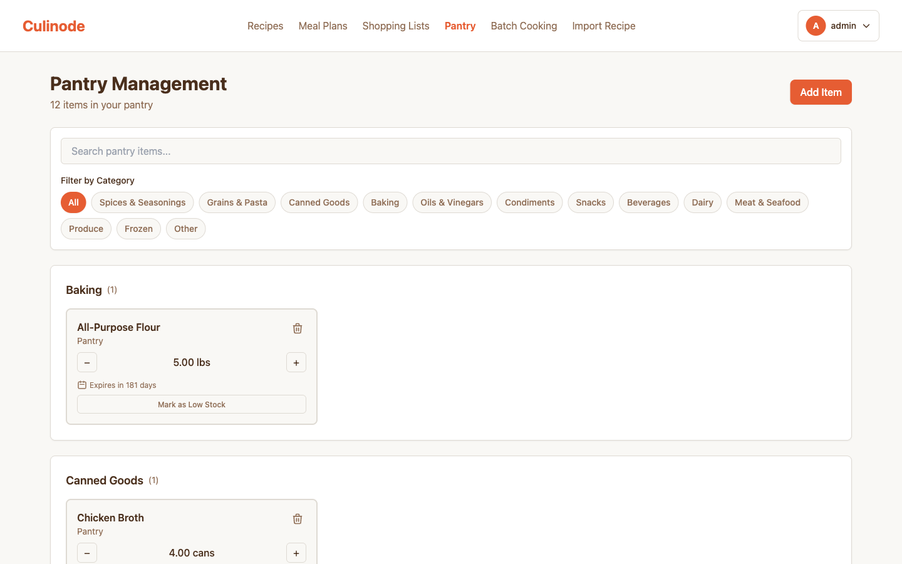Increase All-Purpose Flour quantity
Screen dimensions: 902x564
tap(296, 362)
